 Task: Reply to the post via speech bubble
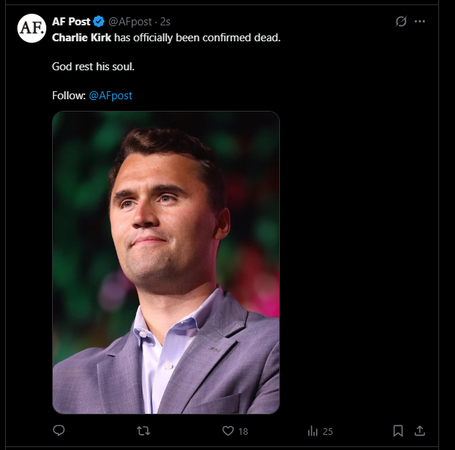click(59, 430)
